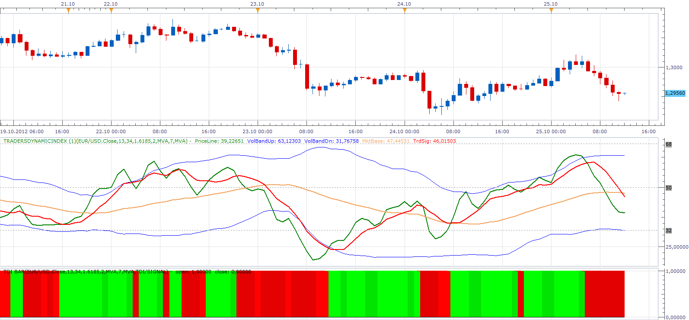Select the 1,00000 TDI bar scale label
This screenshot has width=689, height=320.
tap(676, 271)
